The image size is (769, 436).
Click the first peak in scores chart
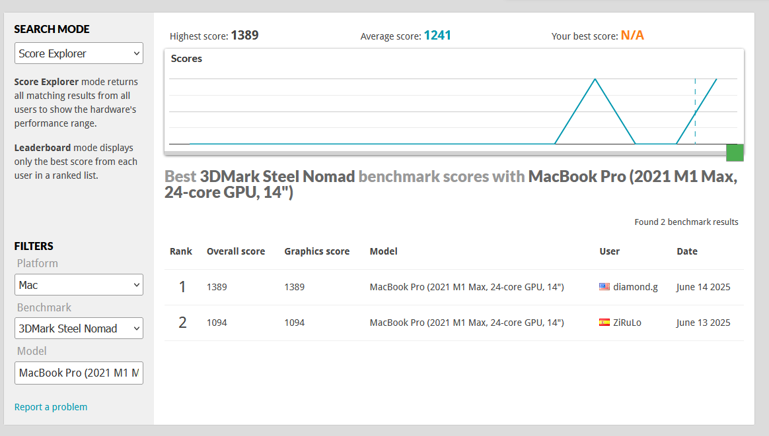coord(595,80)
